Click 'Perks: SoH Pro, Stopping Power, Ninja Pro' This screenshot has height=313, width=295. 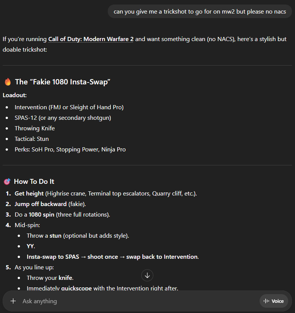70,150
